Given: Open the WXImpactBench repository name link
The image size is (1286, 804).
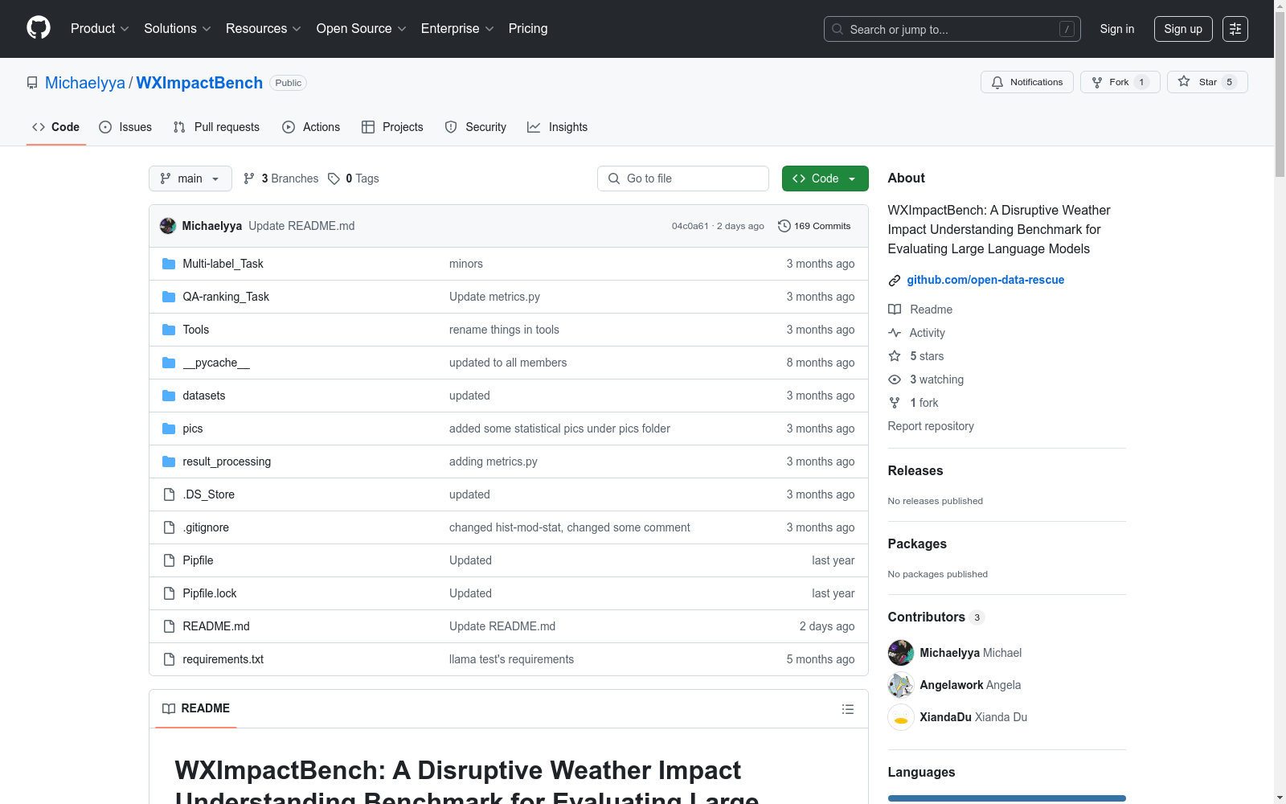Looking at the screenshot, I should (x=199, y=83).
